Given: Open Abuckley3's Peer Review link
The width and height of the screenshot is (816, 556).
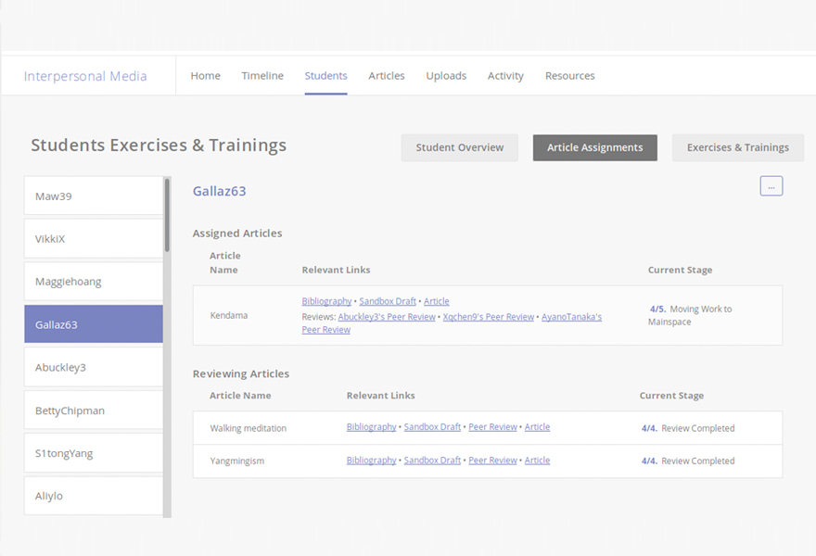Looking at the screenshot, I should pos(387,317).
